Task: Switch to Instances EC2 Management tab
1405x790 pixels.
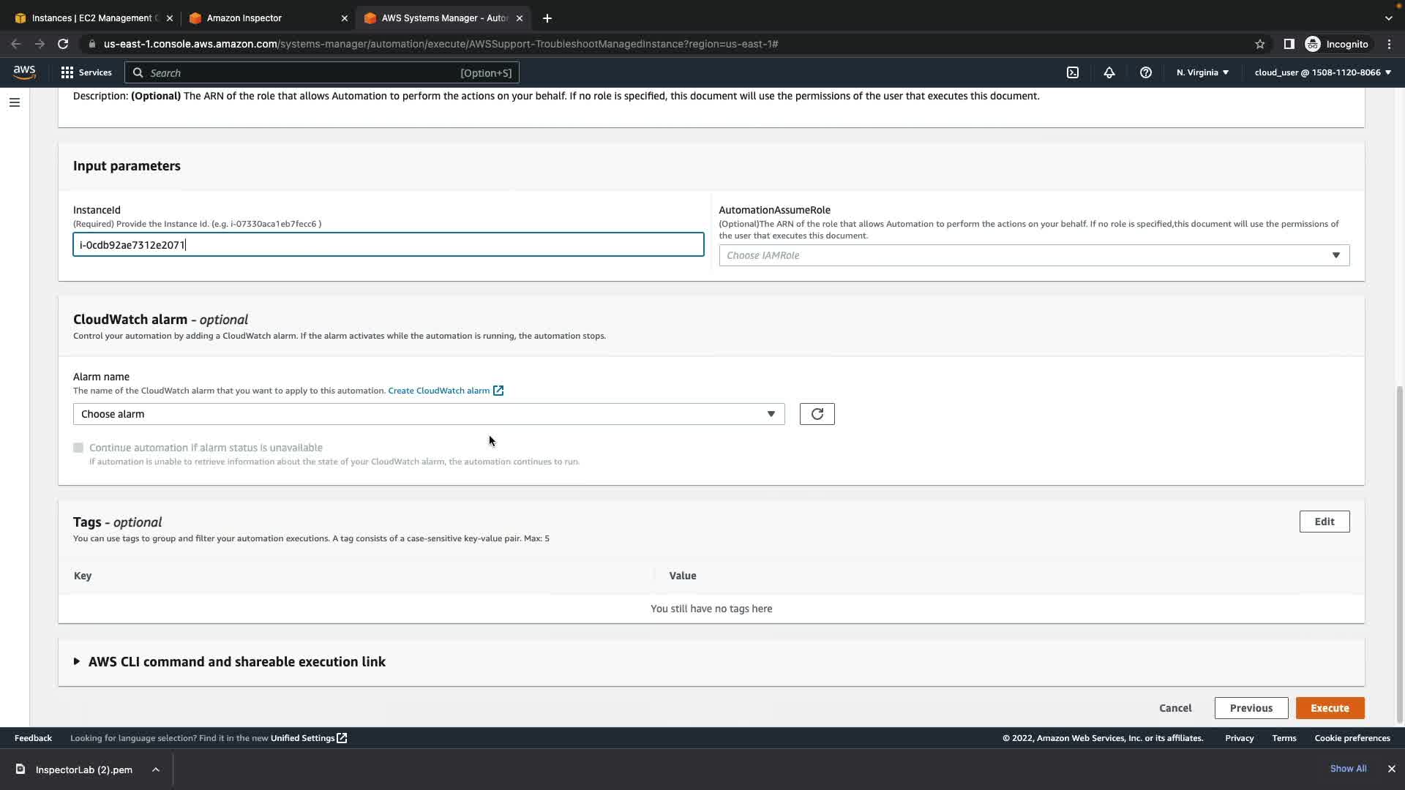Action: coord(91,18)
